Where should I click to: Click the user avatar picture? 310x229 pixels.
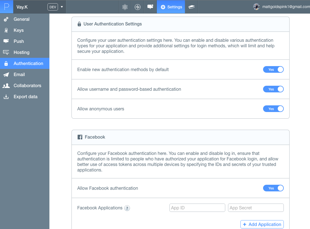[256, 7]
